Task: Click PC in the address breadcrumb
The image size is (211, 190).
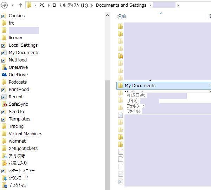Action: click(42, 5)
